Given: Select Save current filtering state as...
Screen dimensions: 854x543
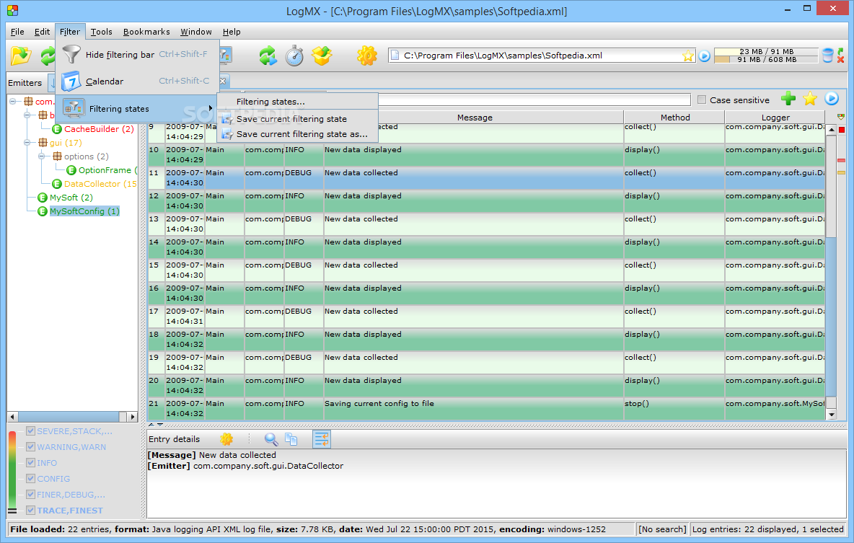Looking at the screenshot, I should pos(297,134).
